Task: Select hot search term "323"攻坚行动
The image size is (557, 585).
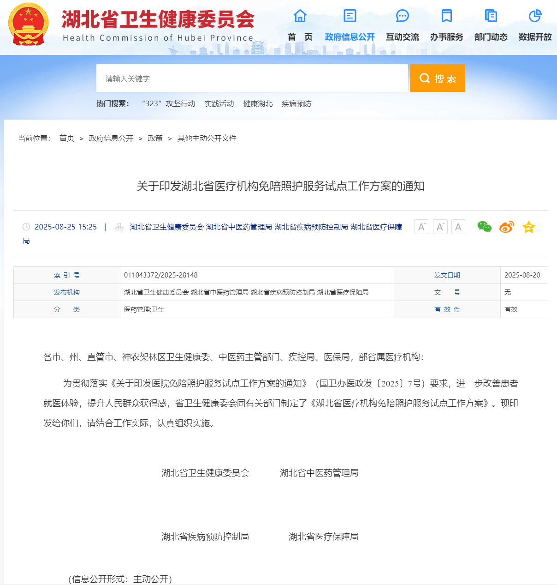Action: [x=168, y=104]
